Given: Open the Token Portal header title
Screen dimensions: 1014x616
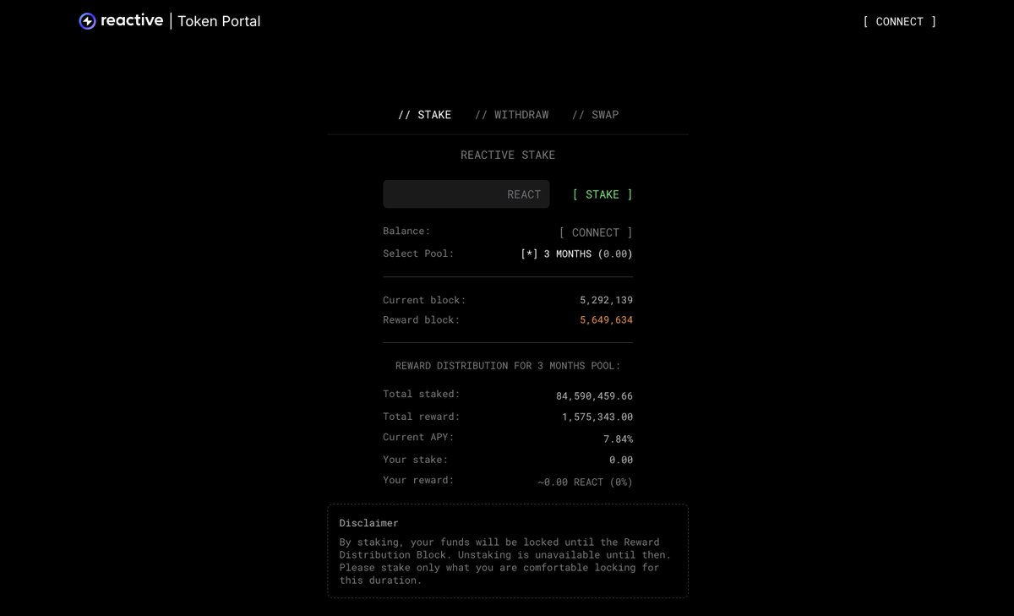Looking at the screenshot, I should pyautogui.click(x=219, y=21).
